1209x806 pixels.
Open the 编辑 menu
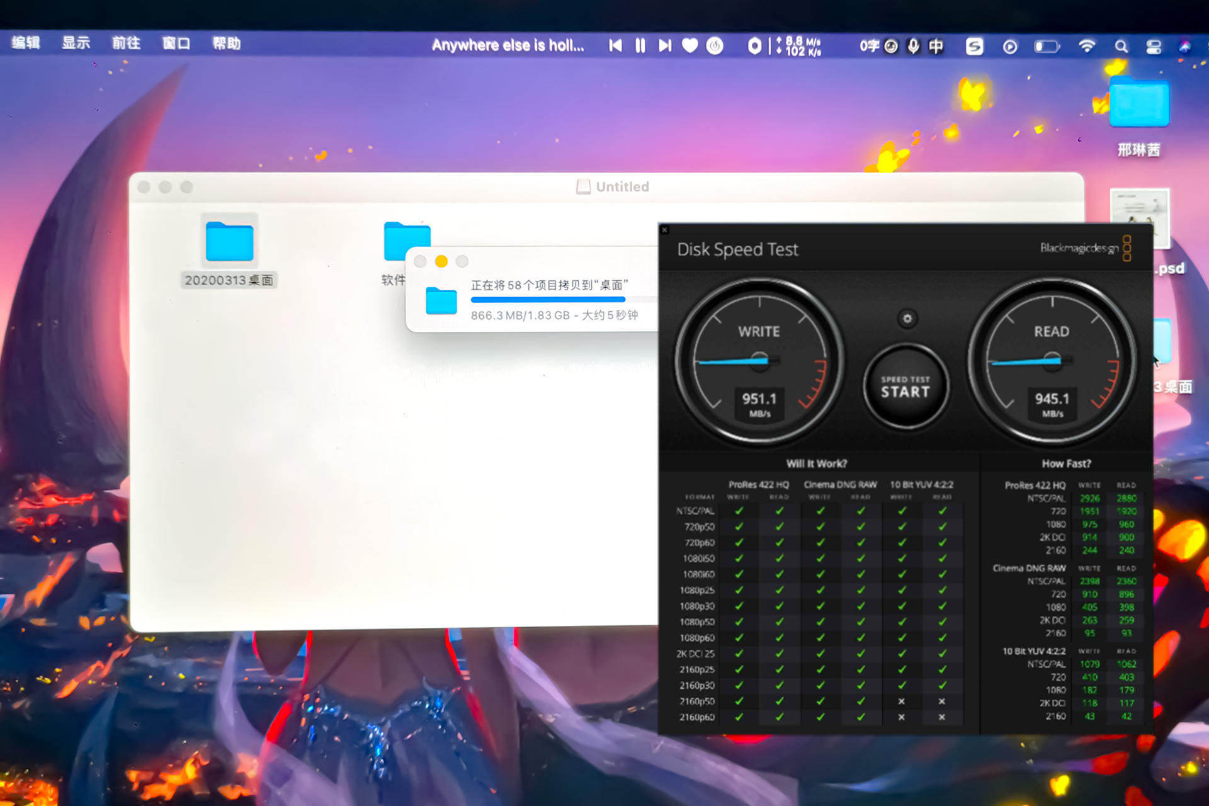coord(26,43)
